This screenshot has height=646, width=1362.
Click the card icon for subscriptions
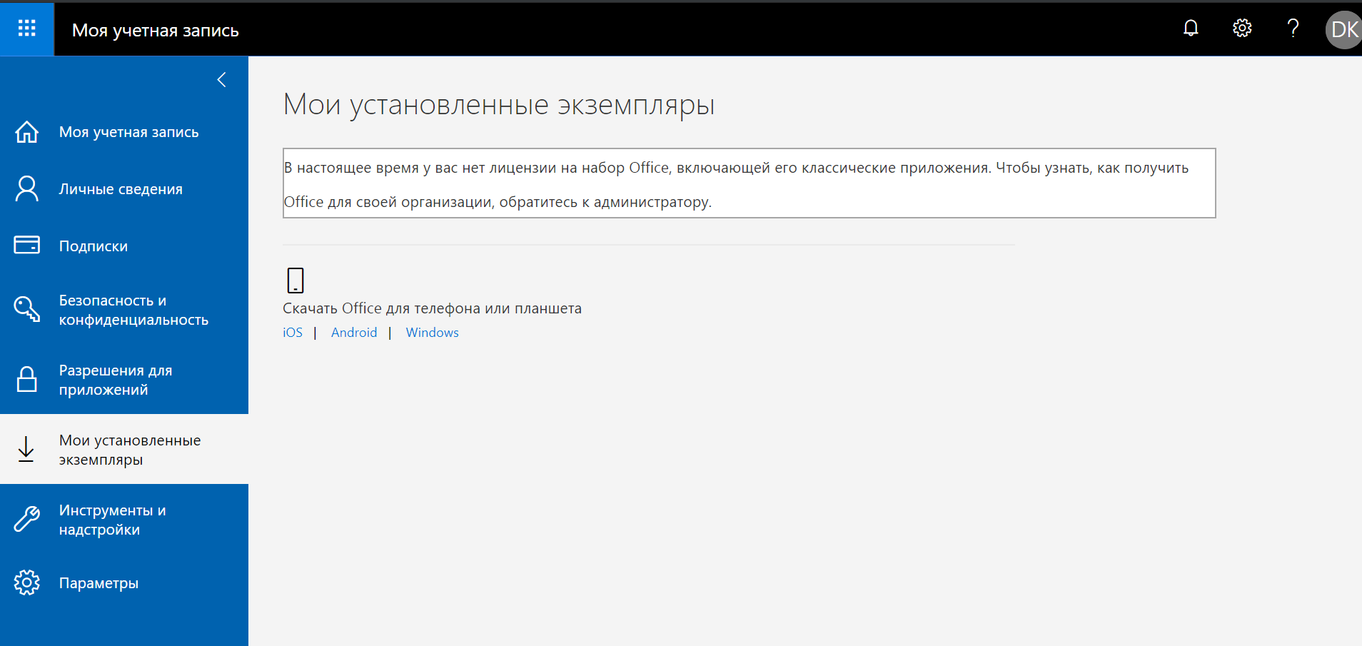point(27,245)
